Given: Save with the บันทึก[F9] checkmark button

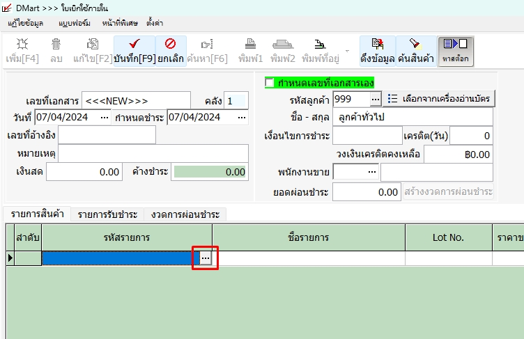Looking at the screenshot, I should coord(134,51).
